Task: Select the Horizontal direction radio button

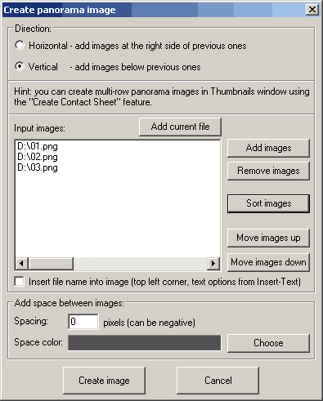Action: coord(20,45)
